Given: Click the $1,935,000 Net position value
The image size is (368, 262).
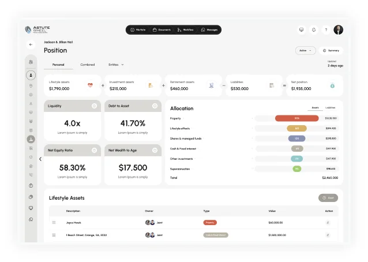Looking at the screenshot, I should click(x=301, y=89).
